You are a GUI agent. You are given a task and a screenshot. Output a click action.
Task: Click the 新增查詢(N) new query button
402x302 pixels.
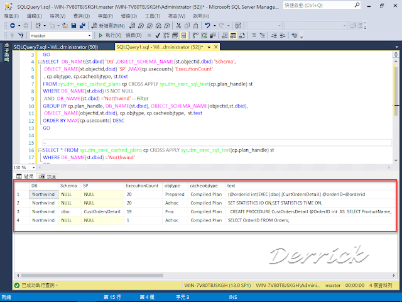pos(108,25)
